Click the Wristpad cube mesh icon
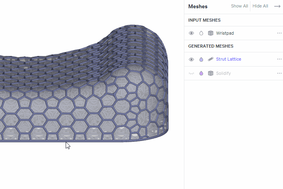The height and width of the screenshot is (189, 283). pos(210,33)
